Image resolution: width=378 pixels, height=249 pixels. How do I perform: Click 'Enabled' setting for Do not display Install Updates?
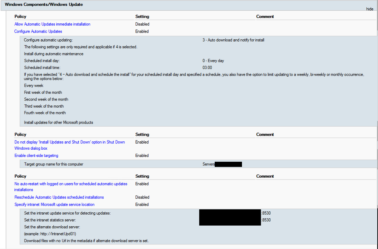tap(142, 142)
